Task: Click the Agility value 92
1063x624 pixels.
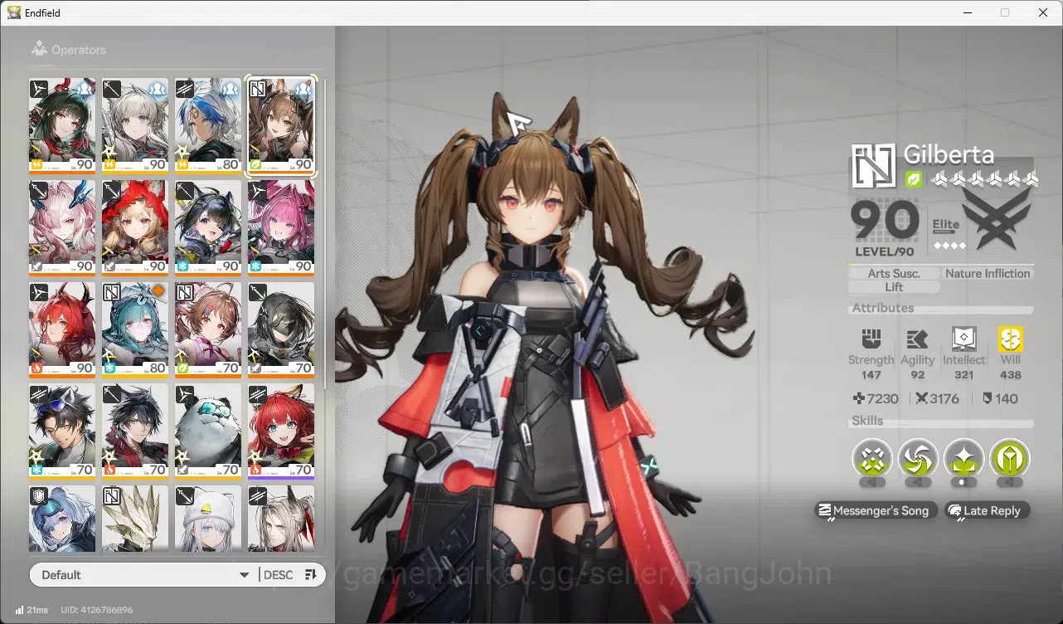Action: click(917, 375)
